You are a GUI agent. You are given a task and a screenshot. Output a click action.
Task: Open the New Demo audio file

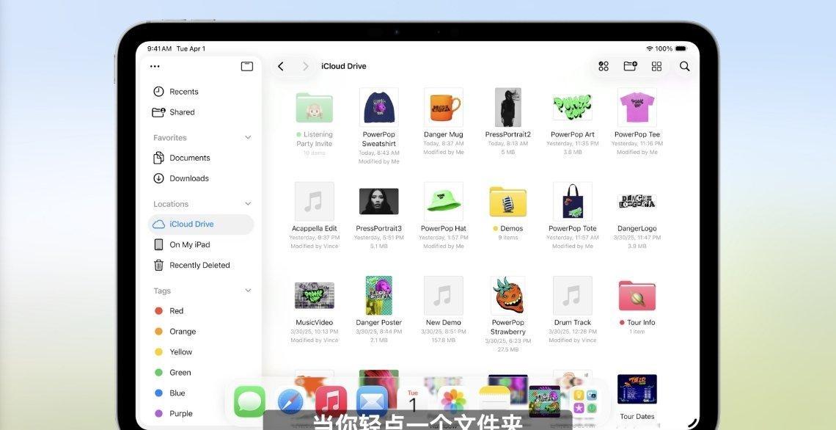click(444, 296)
